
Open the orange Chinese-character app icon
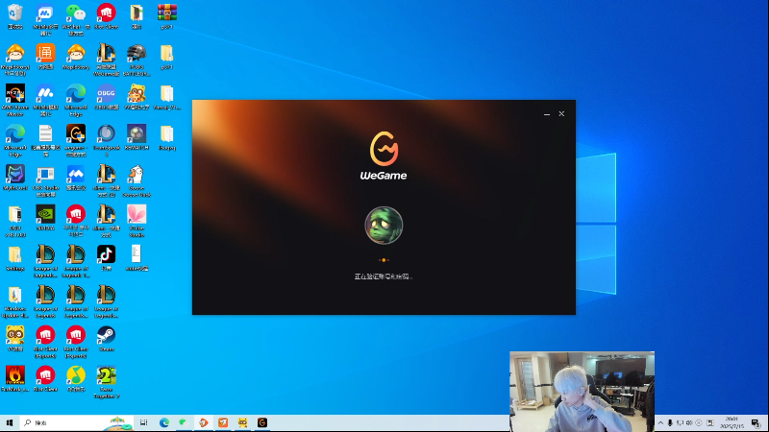point(45,53)
